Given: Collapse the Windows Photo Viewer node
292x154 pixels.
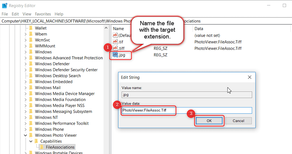Looking at the screenshot, I should [x=26, y=135].
